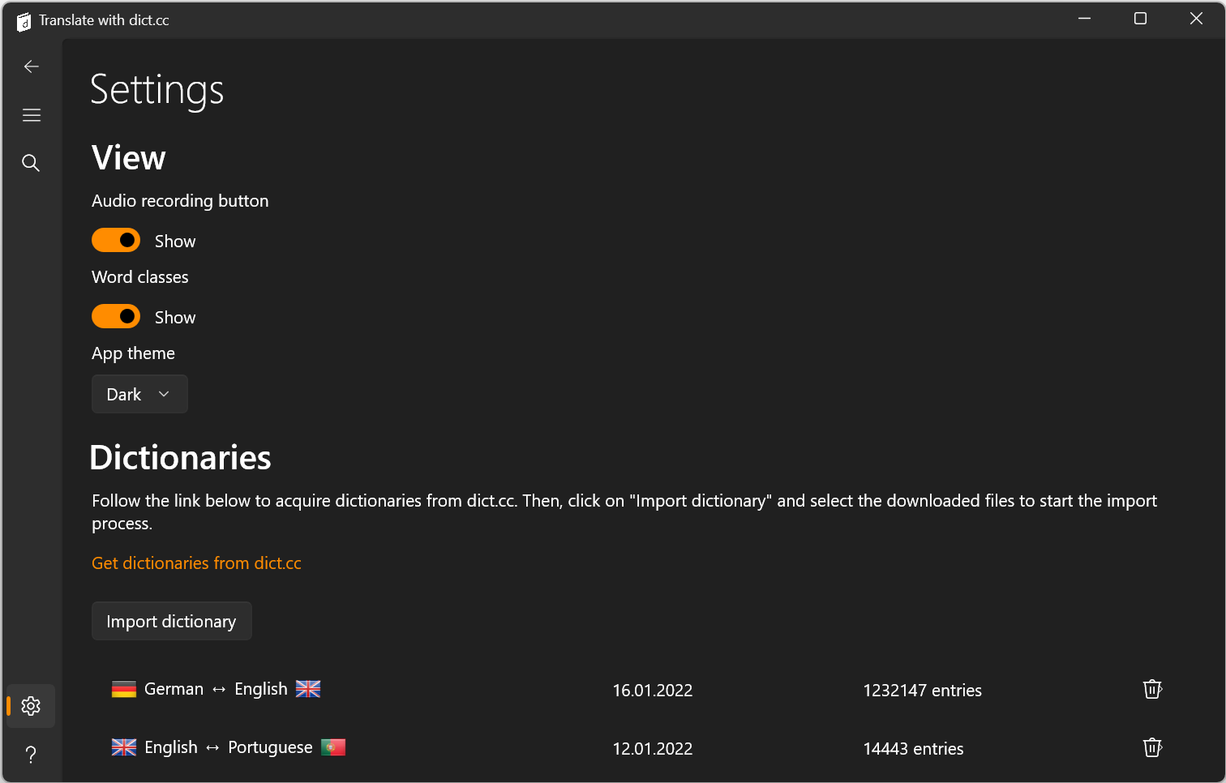Click the Portuguese flag icon
1226x783 pixels.
pyautogui.click(x=333, y=747)
